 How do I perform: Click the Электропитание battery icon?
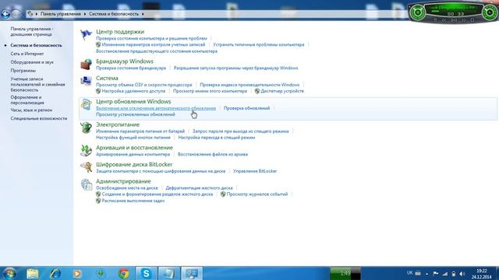coord(86,128)
